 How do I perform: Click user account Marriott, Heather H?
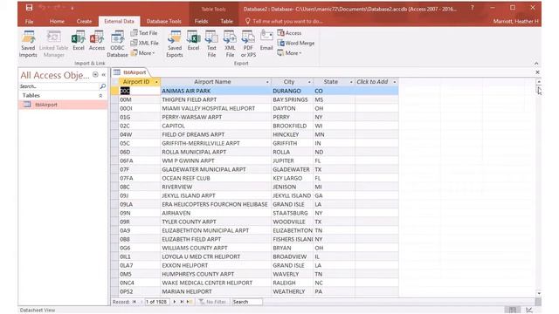[x=515, y=21]
